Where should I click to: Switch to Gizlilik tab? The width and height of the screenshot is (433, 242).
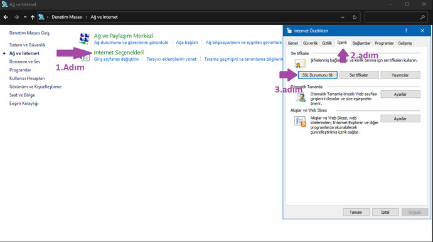pyautogui.click(x=327, y=43)
